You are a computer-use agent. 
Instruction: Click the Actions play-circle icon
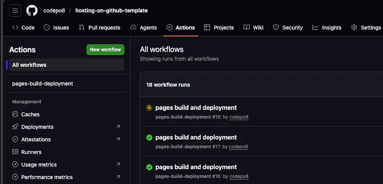coord(169,27)
